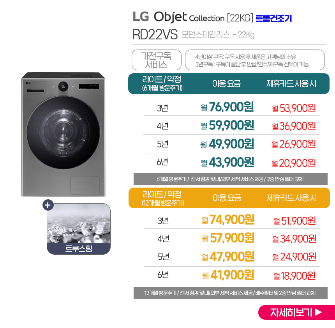
Task: Select the 6년 월 43,900원 plan price
Action: 227,162
